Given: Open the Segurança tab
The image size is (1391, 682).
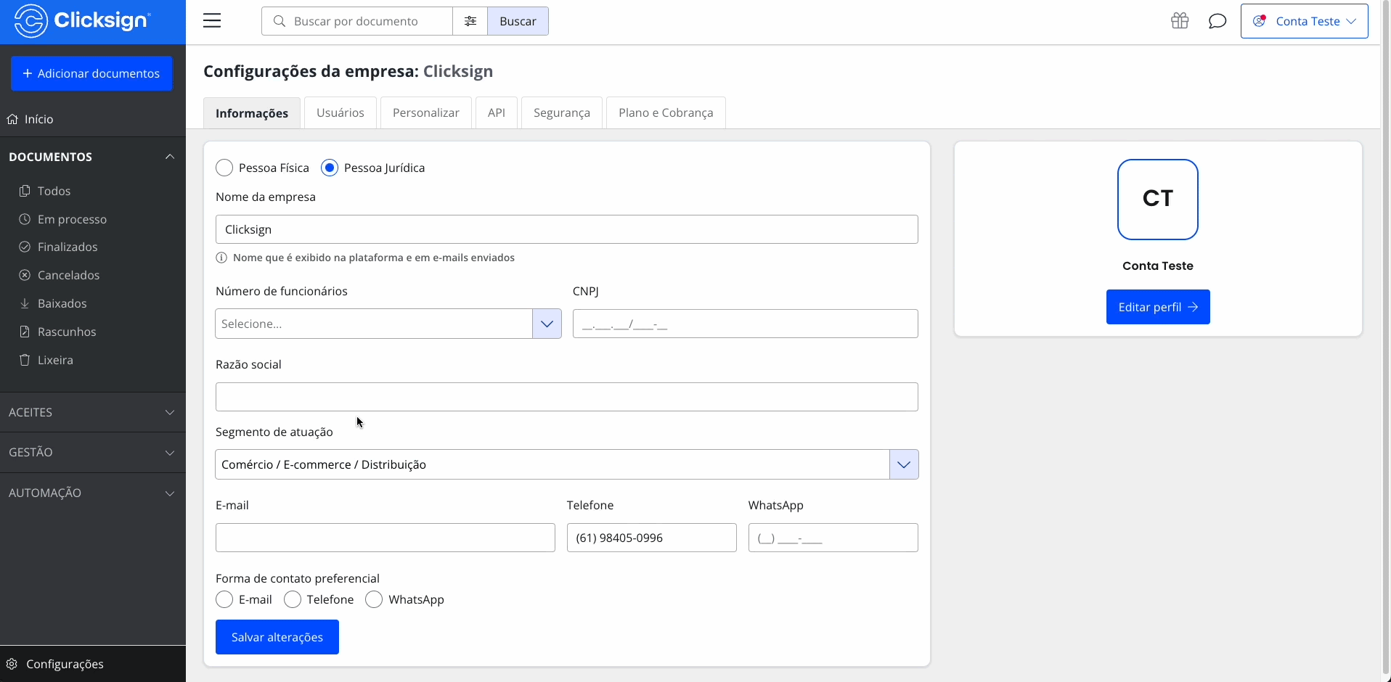Looking at the screenshot, I should tap(562, 112).
